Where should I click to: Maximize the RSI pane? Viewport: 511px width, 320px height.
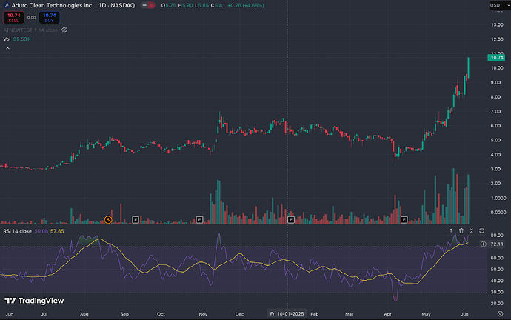point(471,230)
